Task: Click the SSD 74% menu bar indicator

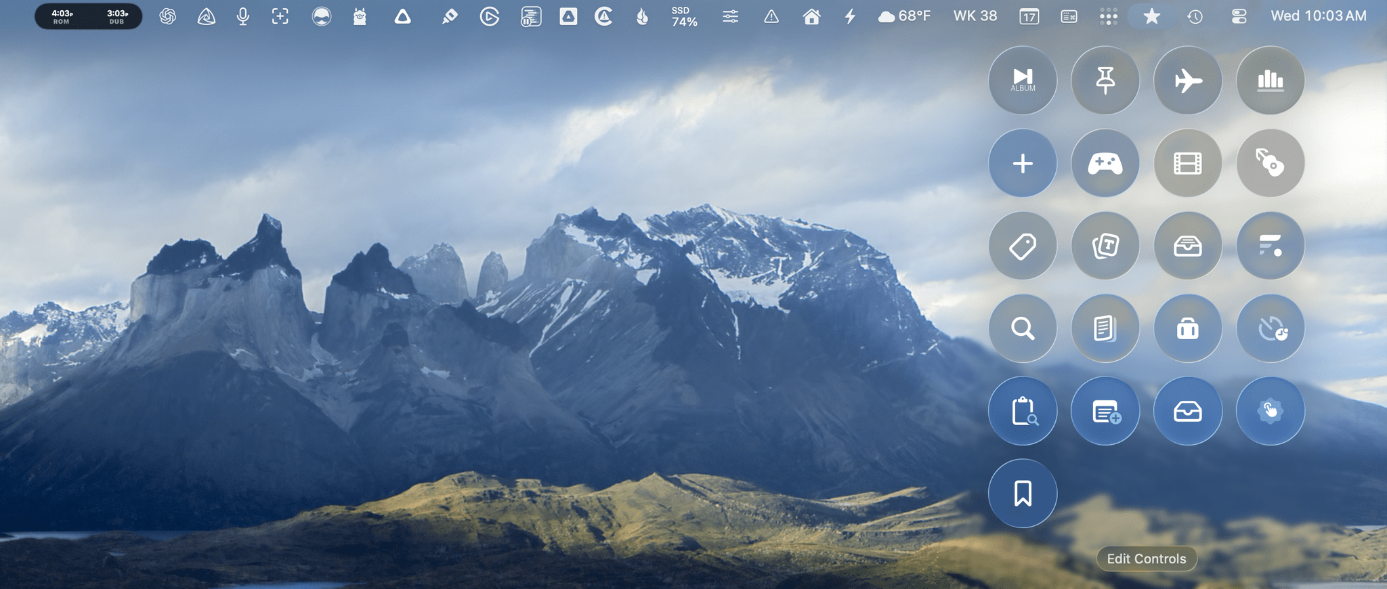Action: (x=684, y=16)
